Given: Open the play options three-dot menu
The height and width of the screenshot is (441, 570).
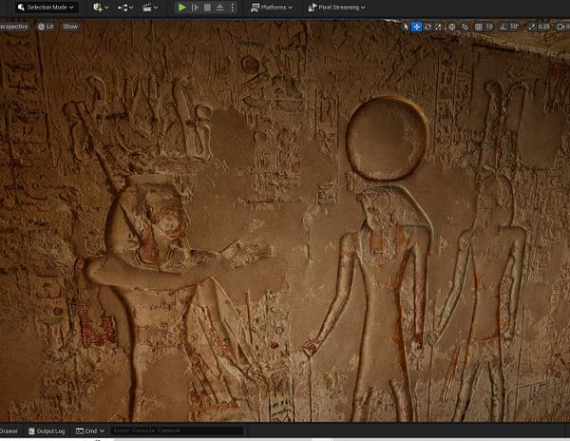Looking at the screenshot, I should 234,8.
